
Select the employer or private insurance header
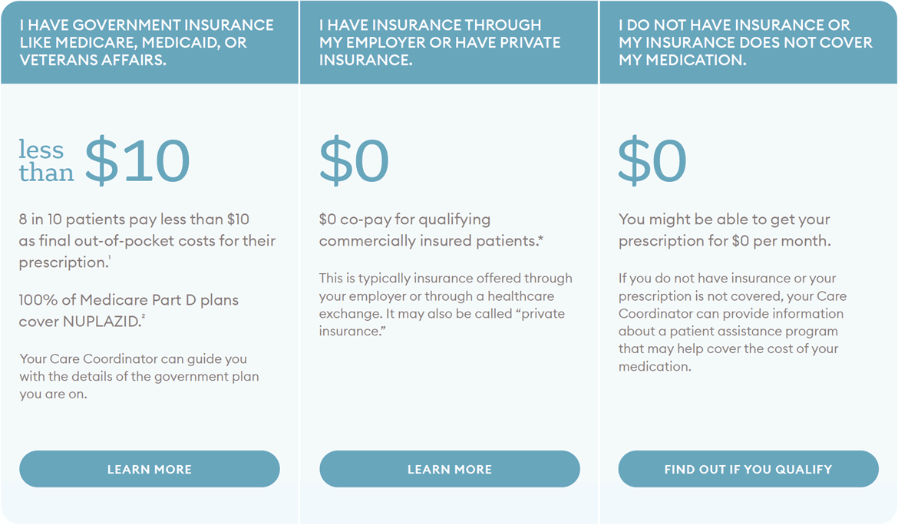[x=449, y=42]
